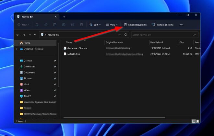Sort by the Name column header

pyautogui.click(x=69, y=42)
